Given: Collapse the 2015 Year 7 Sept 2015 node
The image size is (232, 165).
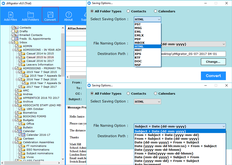Looking at the screenshot, I should coord(17,72).
